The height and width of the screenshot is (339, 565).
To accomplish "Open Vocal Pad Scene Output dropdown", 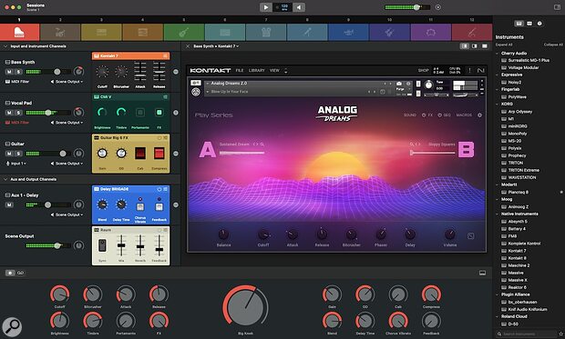I will click(x=67, y=123).
